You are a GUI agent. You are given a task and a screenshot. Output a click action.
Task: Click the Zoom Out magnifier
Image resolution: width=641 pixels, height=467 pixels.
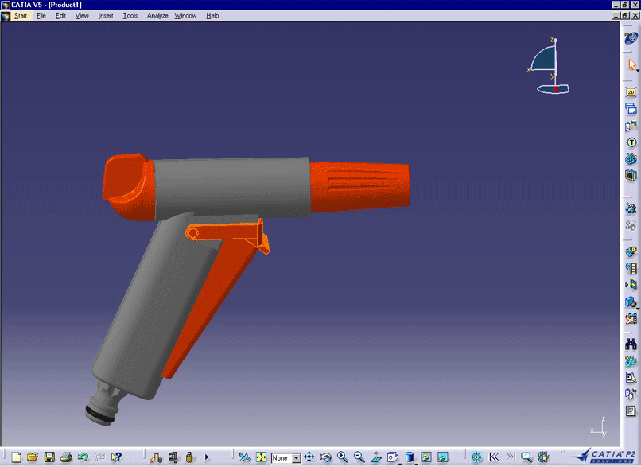[x=359, y=457]
